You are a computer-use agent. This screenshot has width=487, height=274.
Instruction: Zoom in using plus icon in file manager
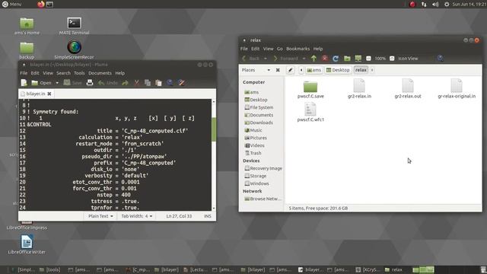[x=392, y=59]
